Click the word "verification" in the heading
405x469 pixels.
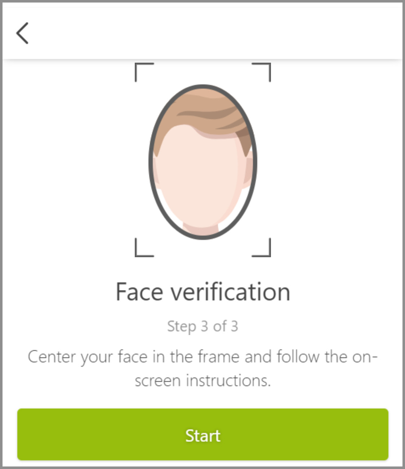(x=230, y=292)
